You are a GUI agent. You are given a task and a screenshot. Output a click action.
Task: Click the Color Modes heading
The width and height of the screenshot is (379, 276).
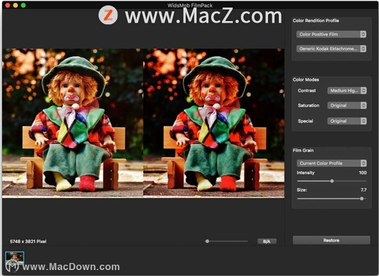click(306, 80)
